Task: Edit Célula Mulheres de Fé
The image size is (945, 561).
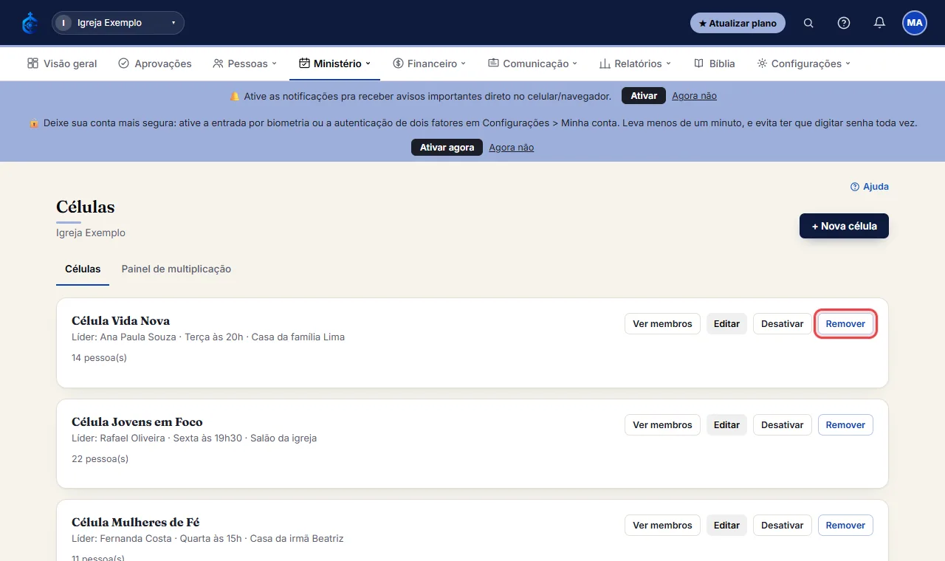Action: pyautogui.click(x=726, y=526)
